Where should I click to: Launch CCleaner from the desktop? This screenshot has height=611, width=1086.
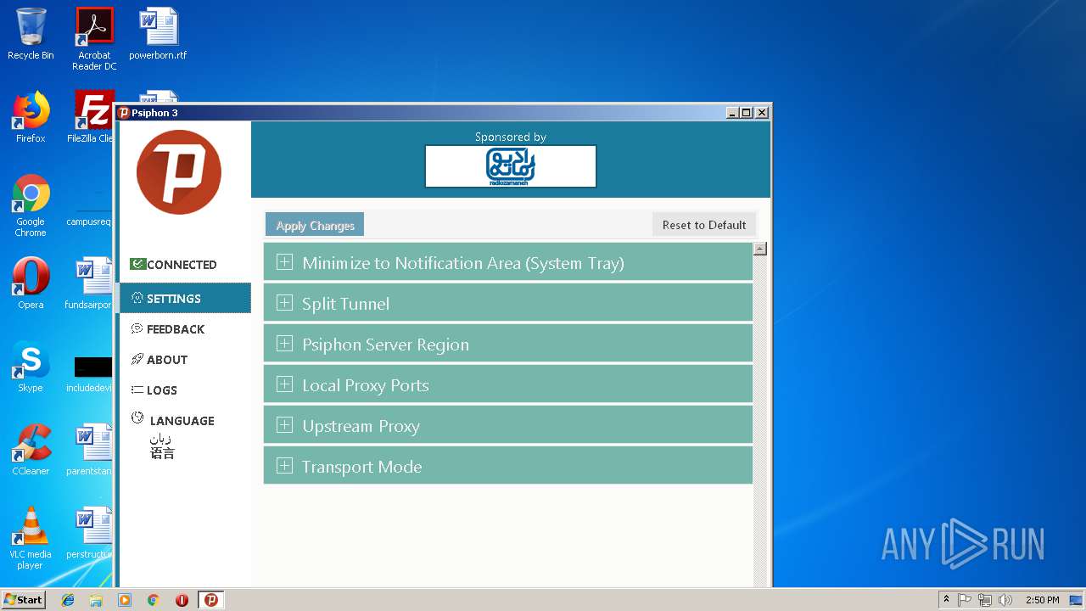pyautogui.click(x=31, y=450)
